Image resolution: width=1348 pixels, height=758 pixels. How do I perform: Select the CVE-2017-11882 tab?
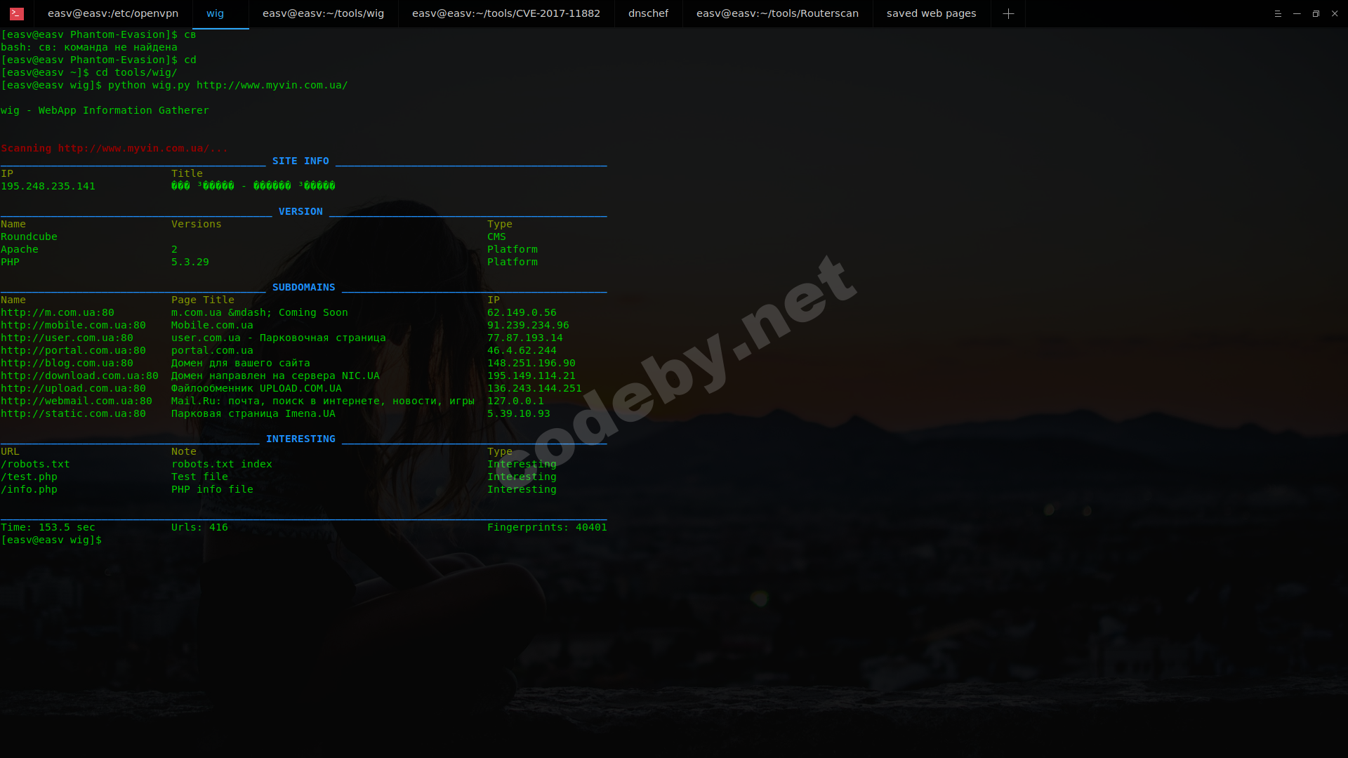click(x=505, y=13)
